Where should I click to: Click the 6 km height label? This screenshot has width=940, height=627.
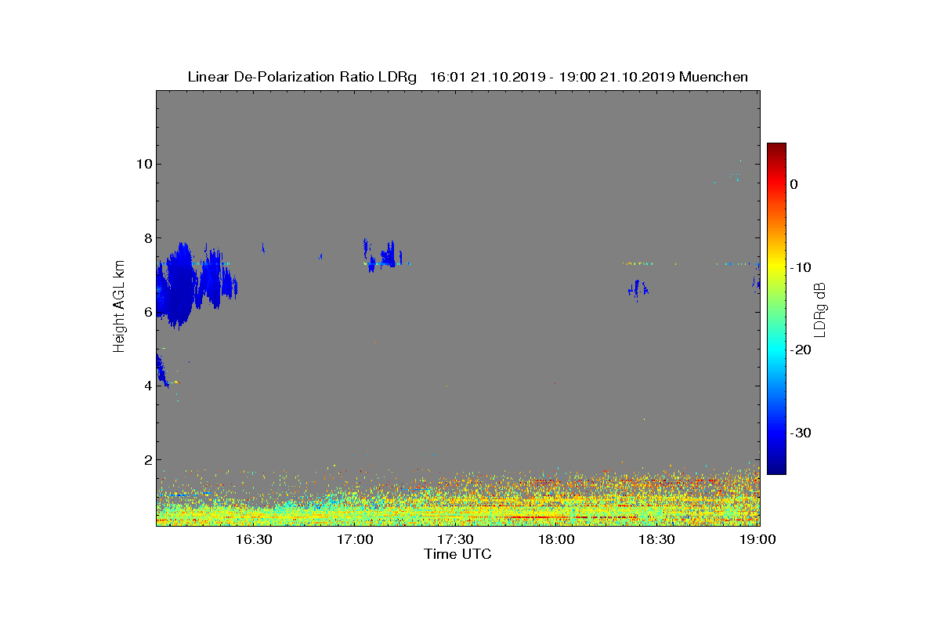click(146, 312)
